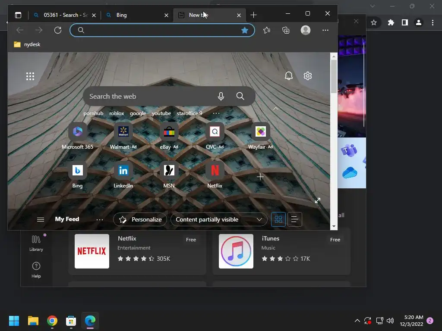Screen dimensions: 442x331
Task: Switch feed to grid view
Action: click(x=278, y=219)
